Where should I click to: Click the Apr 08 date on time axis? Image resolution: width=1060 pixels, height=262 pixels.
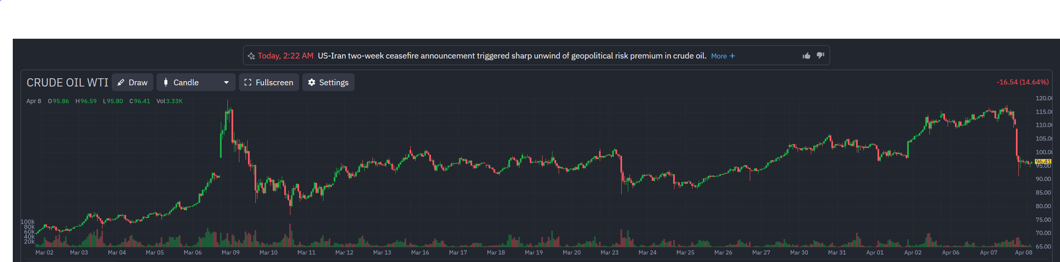pyautogui.click(x=1023, y=253)
